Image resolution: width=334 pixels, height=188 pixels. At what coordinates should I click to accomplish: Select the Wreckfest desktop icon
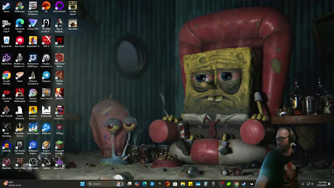(x=73, y=25)
